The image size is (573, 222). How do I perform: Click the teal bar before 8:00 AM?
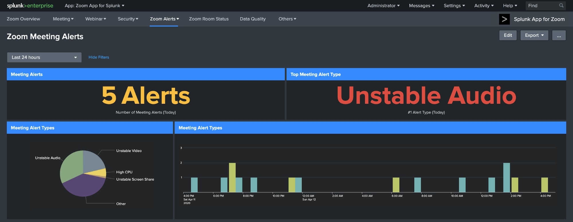418,185
